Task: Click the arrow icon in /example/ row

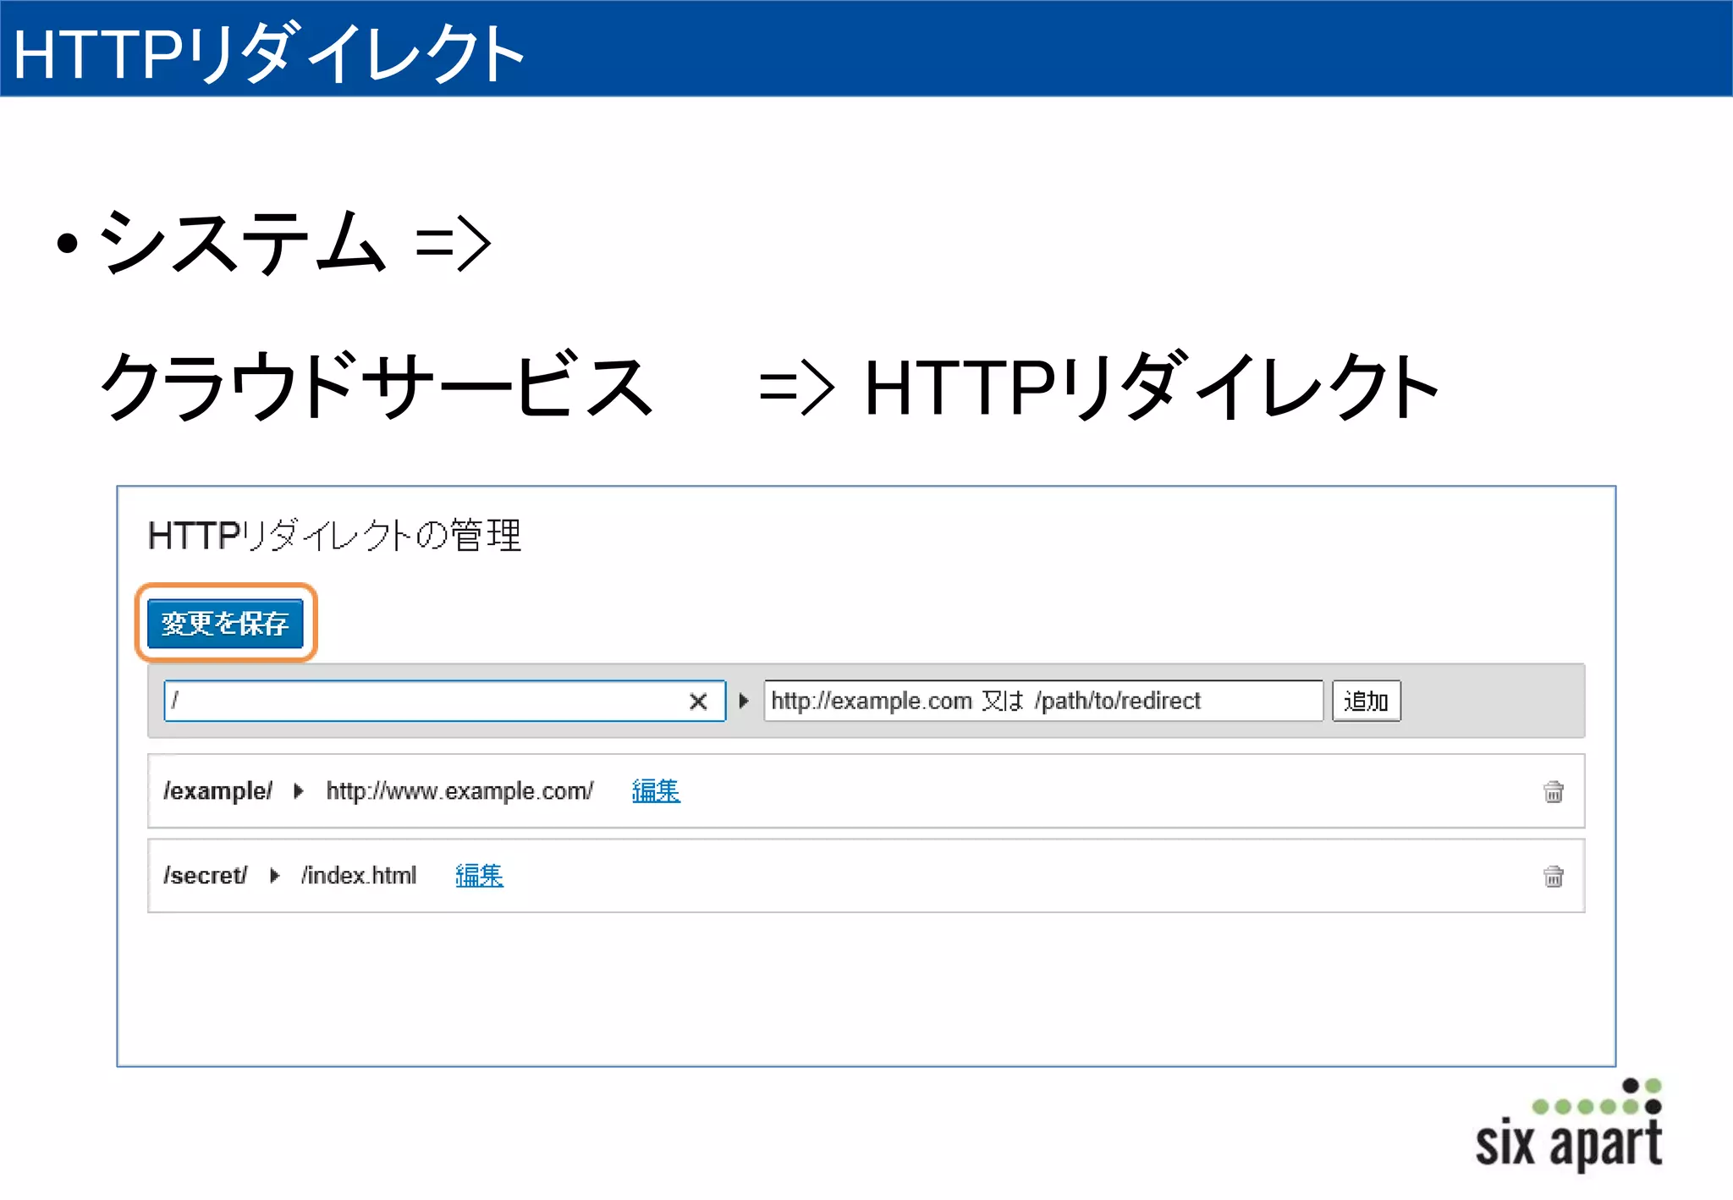Action: (298, 791)
